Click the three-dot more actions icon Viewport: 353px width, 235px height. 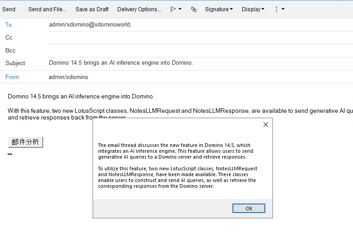pyautogui.click(x=277, y=9)
